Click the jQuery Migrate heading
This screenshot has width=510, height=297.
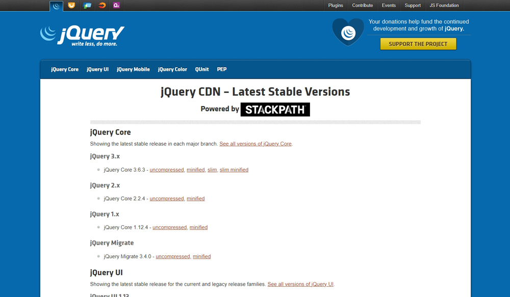click(112, 243)
